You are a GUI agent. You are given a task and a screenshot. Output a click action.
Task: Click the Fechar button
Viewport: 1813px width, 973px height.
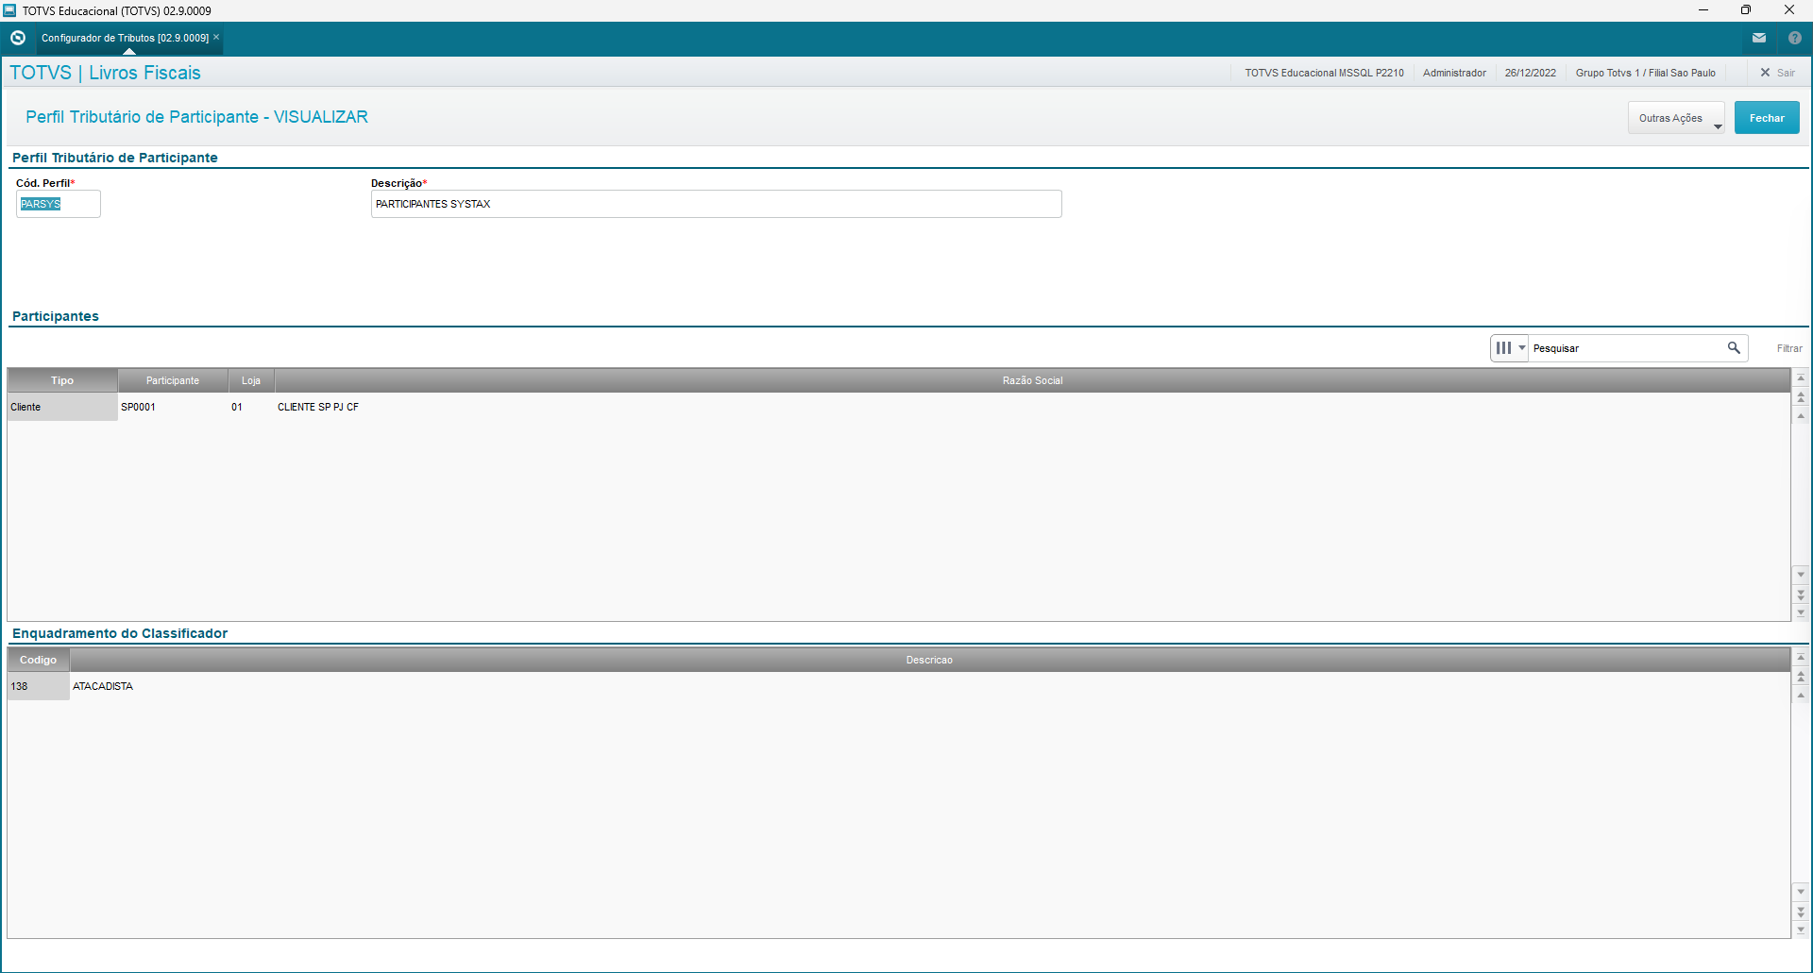(x=1767, y=118)
